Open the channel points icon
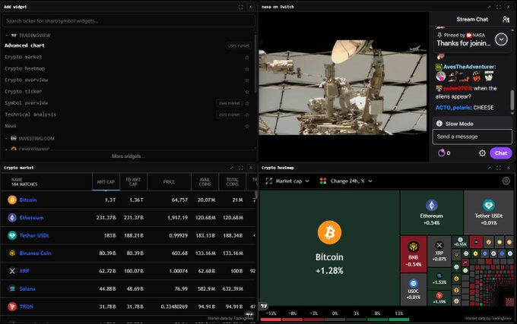 (x=441, y=153)
